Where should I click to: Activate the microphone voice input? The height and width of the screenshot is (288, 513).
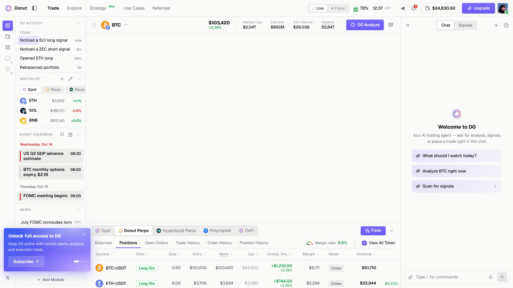(491, 277)
